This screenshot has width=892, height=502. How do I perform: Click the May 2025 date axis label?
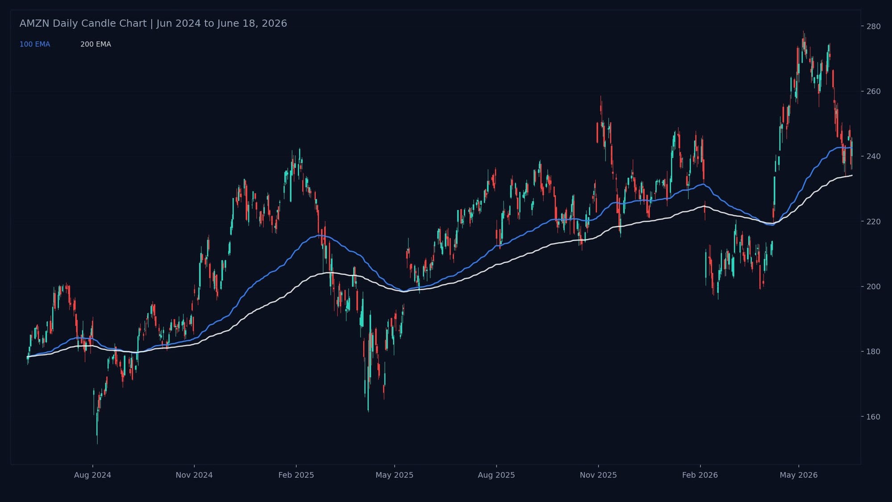[x=394, y=475]
